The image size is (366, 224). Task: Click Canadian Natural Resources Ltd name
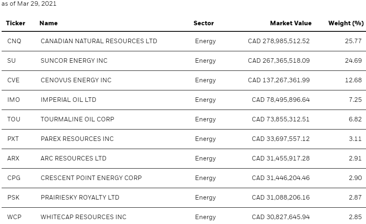pyautogui.click(x=99, y=41)
